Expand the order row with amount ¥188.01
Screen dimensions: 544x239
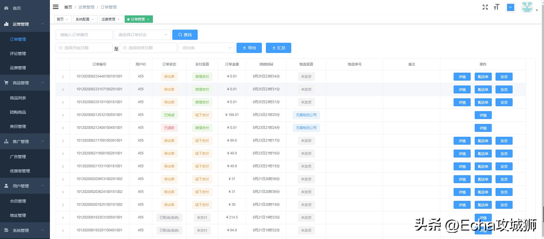[63, 115]
